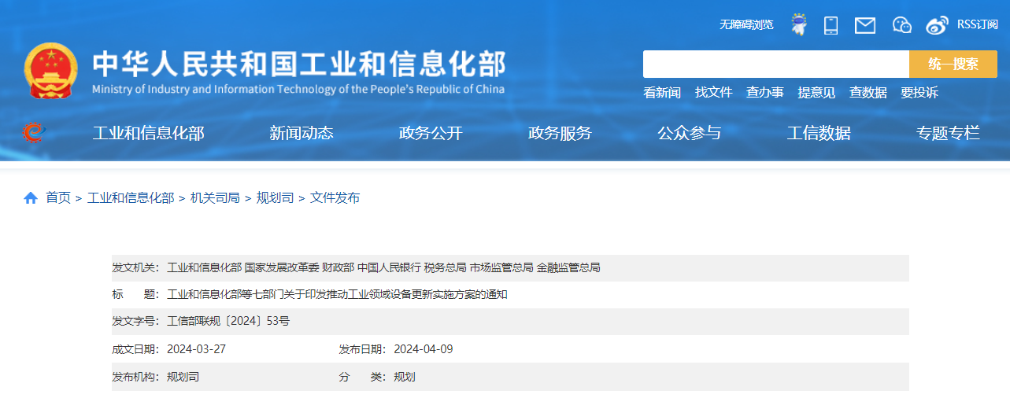Open the 工信数据 navigation menu
Screen dimensions: 1010x409
coord(819,134)
